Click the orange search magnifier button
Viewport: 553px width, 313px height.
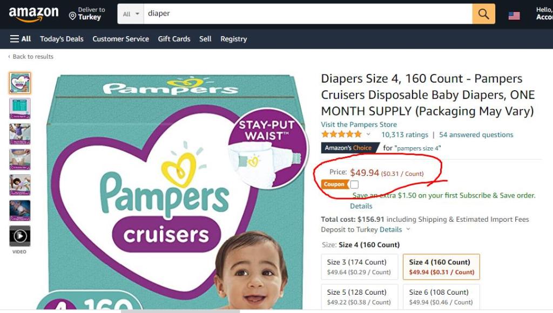pos(483,13)
